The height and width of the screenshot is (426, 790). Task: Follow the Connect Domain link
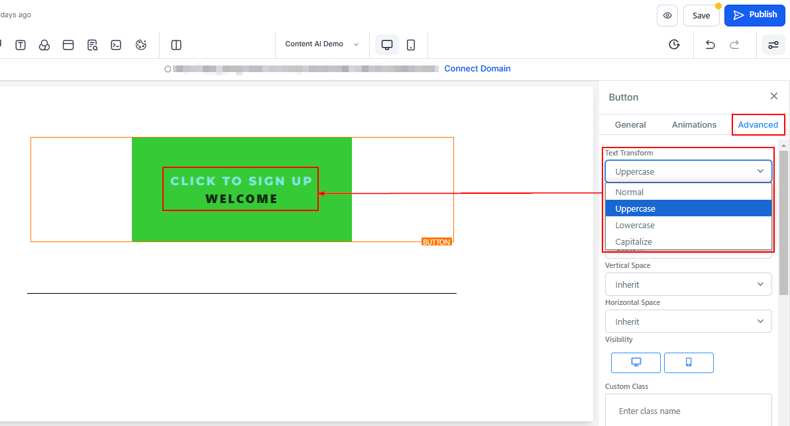pos(477,69)
